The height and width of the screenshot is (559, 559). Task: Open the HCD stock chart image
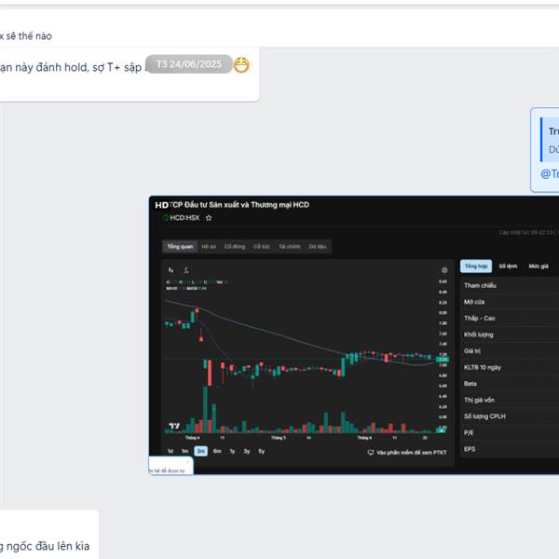pos(354,335)
